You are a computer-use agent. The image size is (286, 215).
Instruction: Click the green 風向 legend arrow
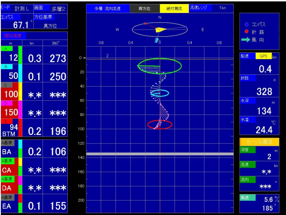[x=245, y=40]
